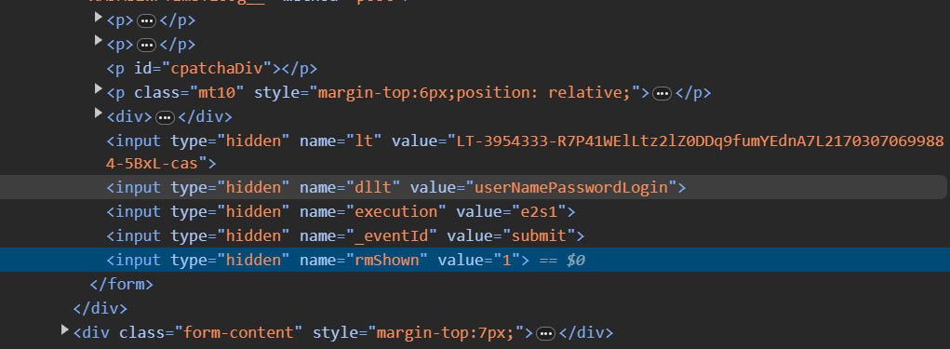Expand the collapsed <div> node above lt input
The image size is (950, 349).
pos(99,113)
